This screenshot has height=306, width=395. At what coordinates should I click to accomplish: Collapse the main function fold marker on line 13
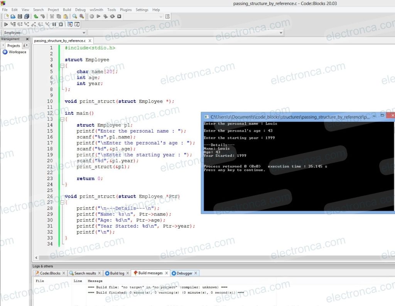(62, 119)
